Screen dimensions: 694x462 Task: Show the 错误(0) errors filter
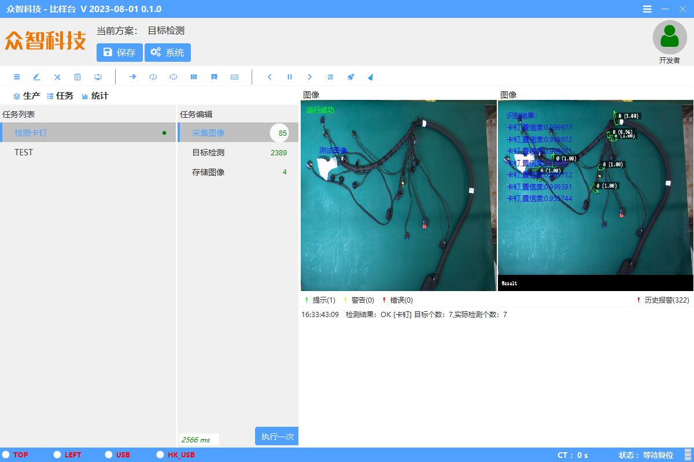[x=397, y=300]
